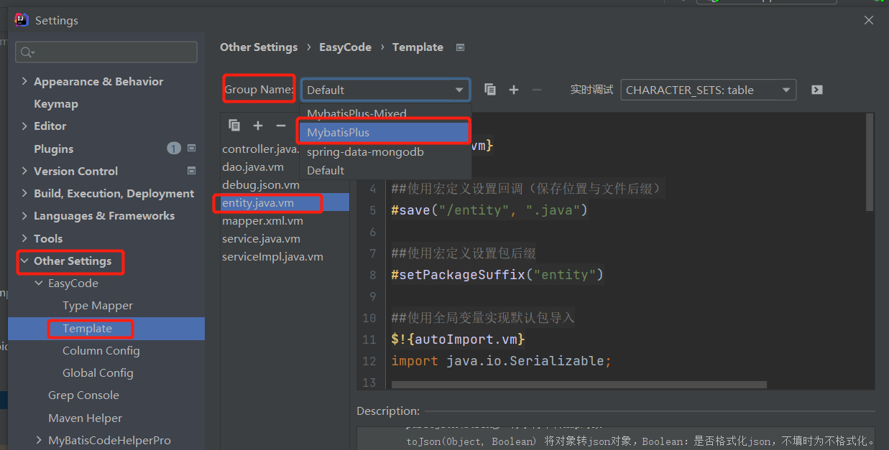Viewport: 889px width, 450px height.
Task: Select Template under EasyCode
Action: click(x=87, y=328)
